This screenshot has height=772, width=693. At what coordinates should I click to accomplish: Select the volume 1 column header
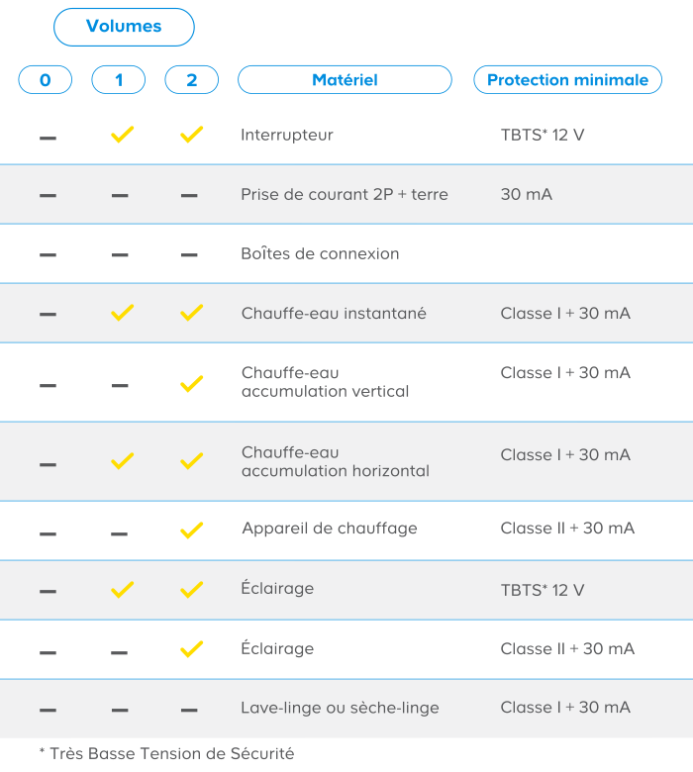(119, 80)
